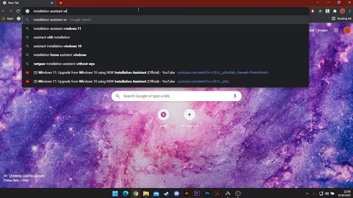
Task: Open the green square extension icon
Action: (x=327, y=11)
